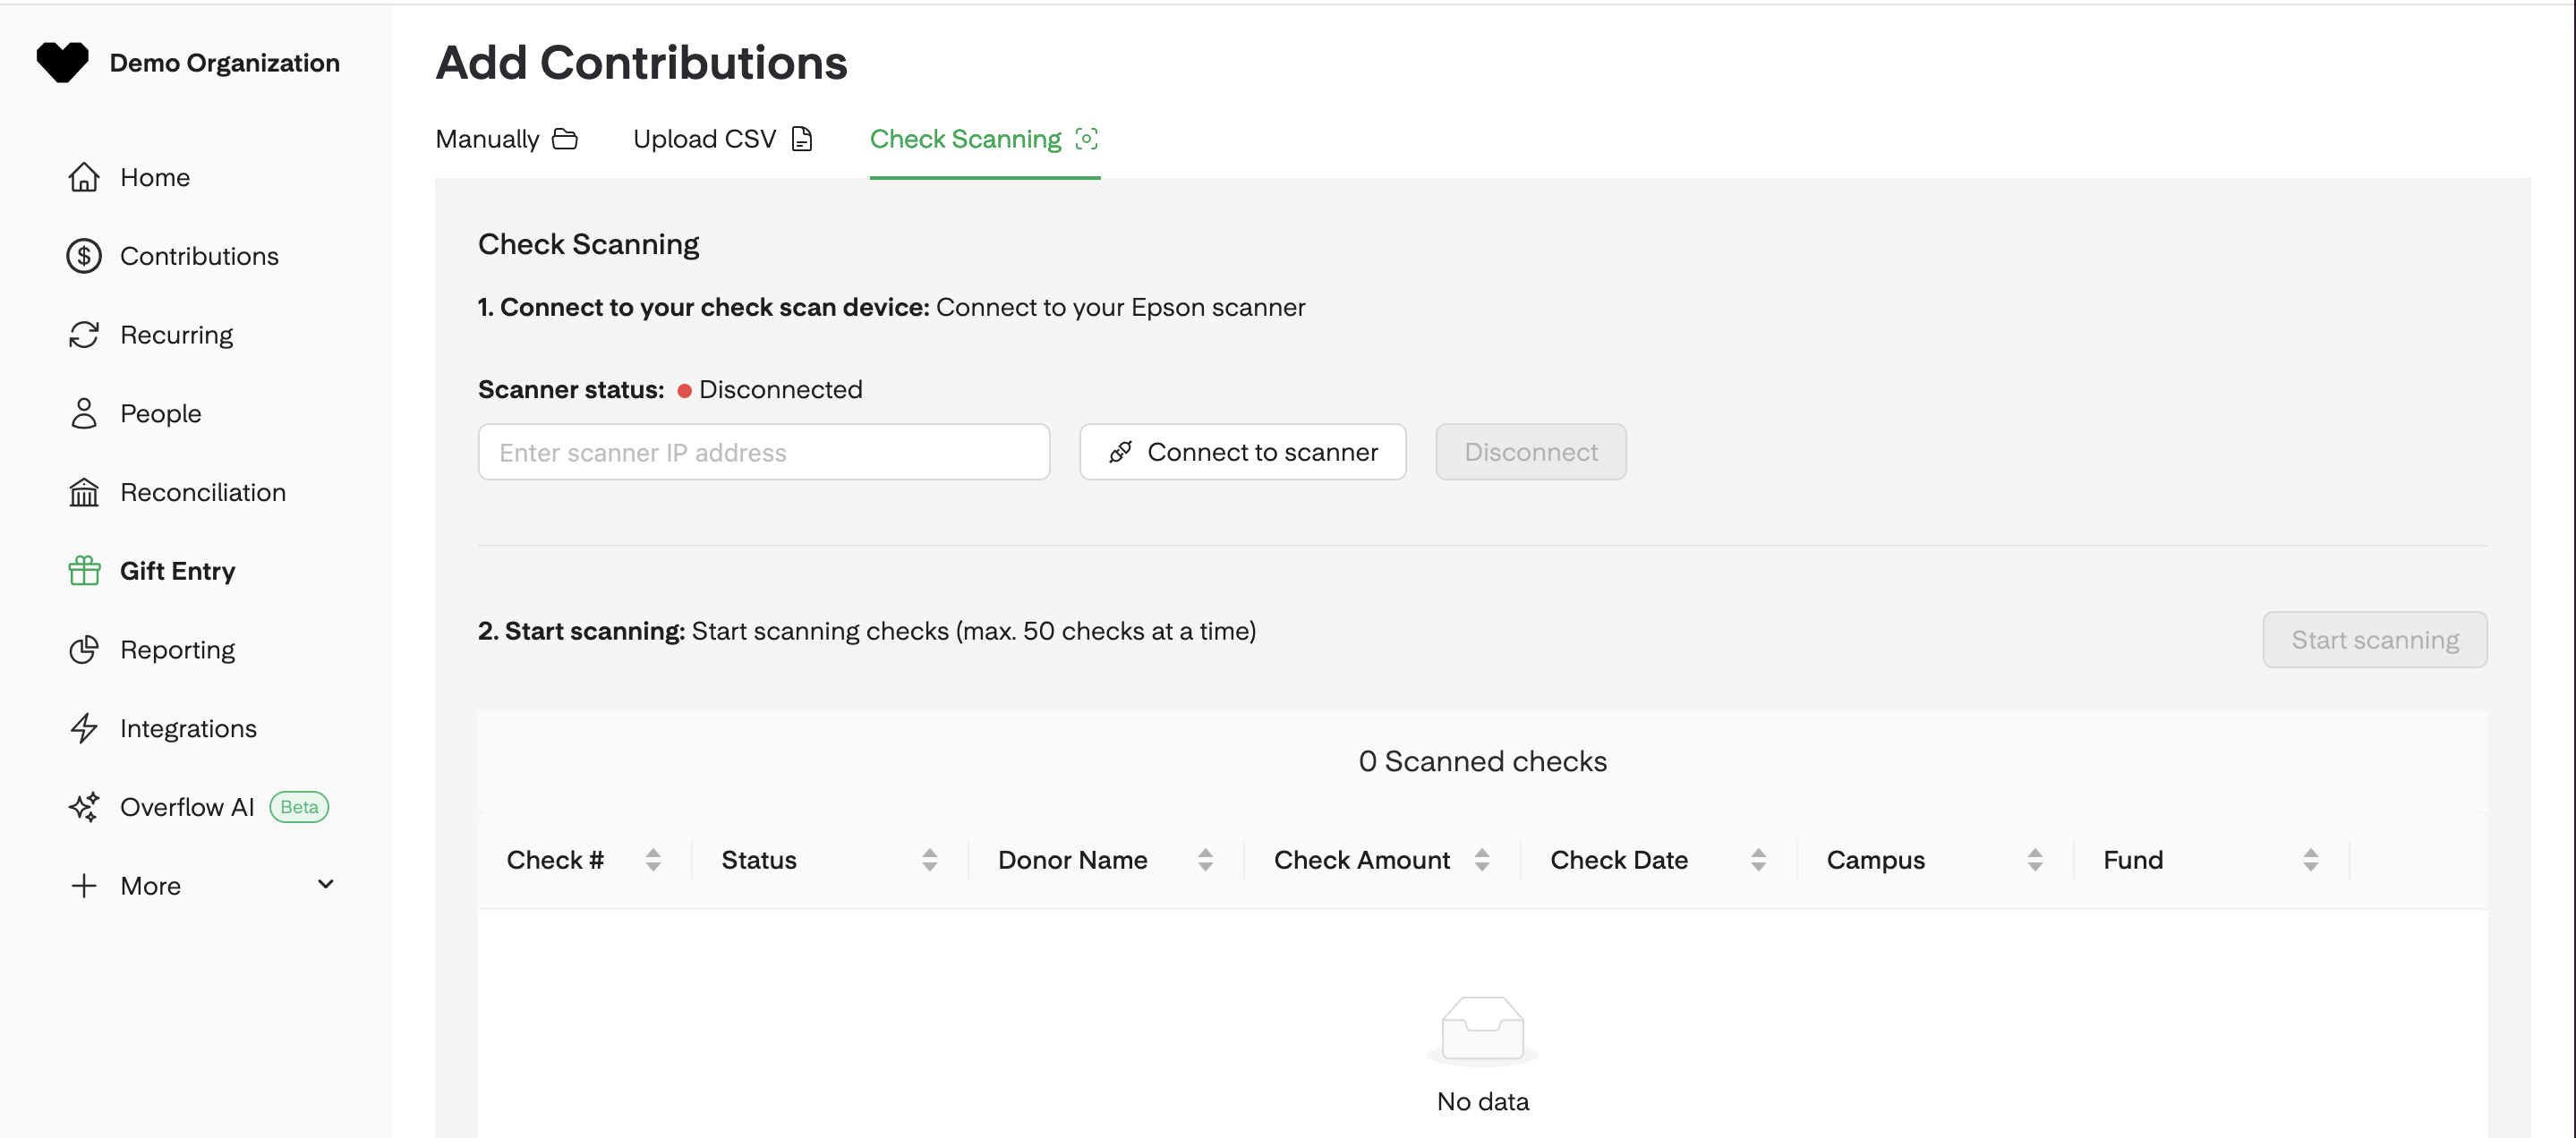This screenshot has width=2576, height=1138.
Task: Select the Home icon in the sidebar
Action: (84, 177)
